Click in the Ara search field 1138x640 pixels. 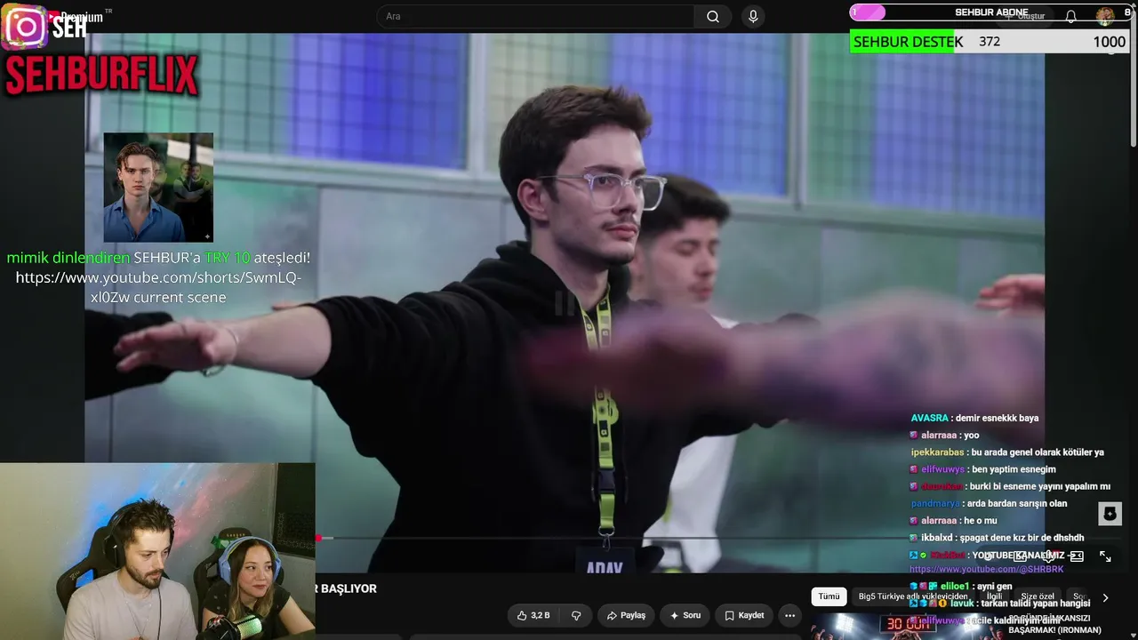click(x=536, y=17)
